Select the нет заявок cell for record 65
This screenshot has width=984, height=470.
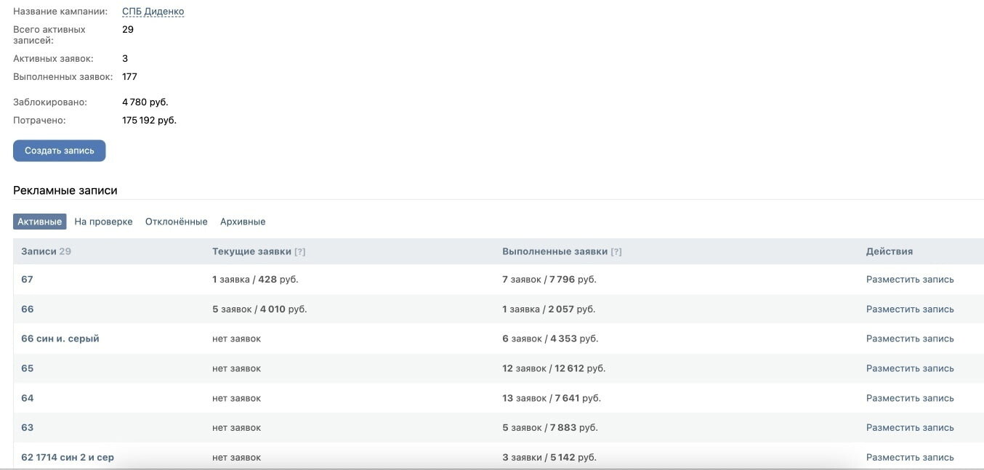tap(236, 368)
